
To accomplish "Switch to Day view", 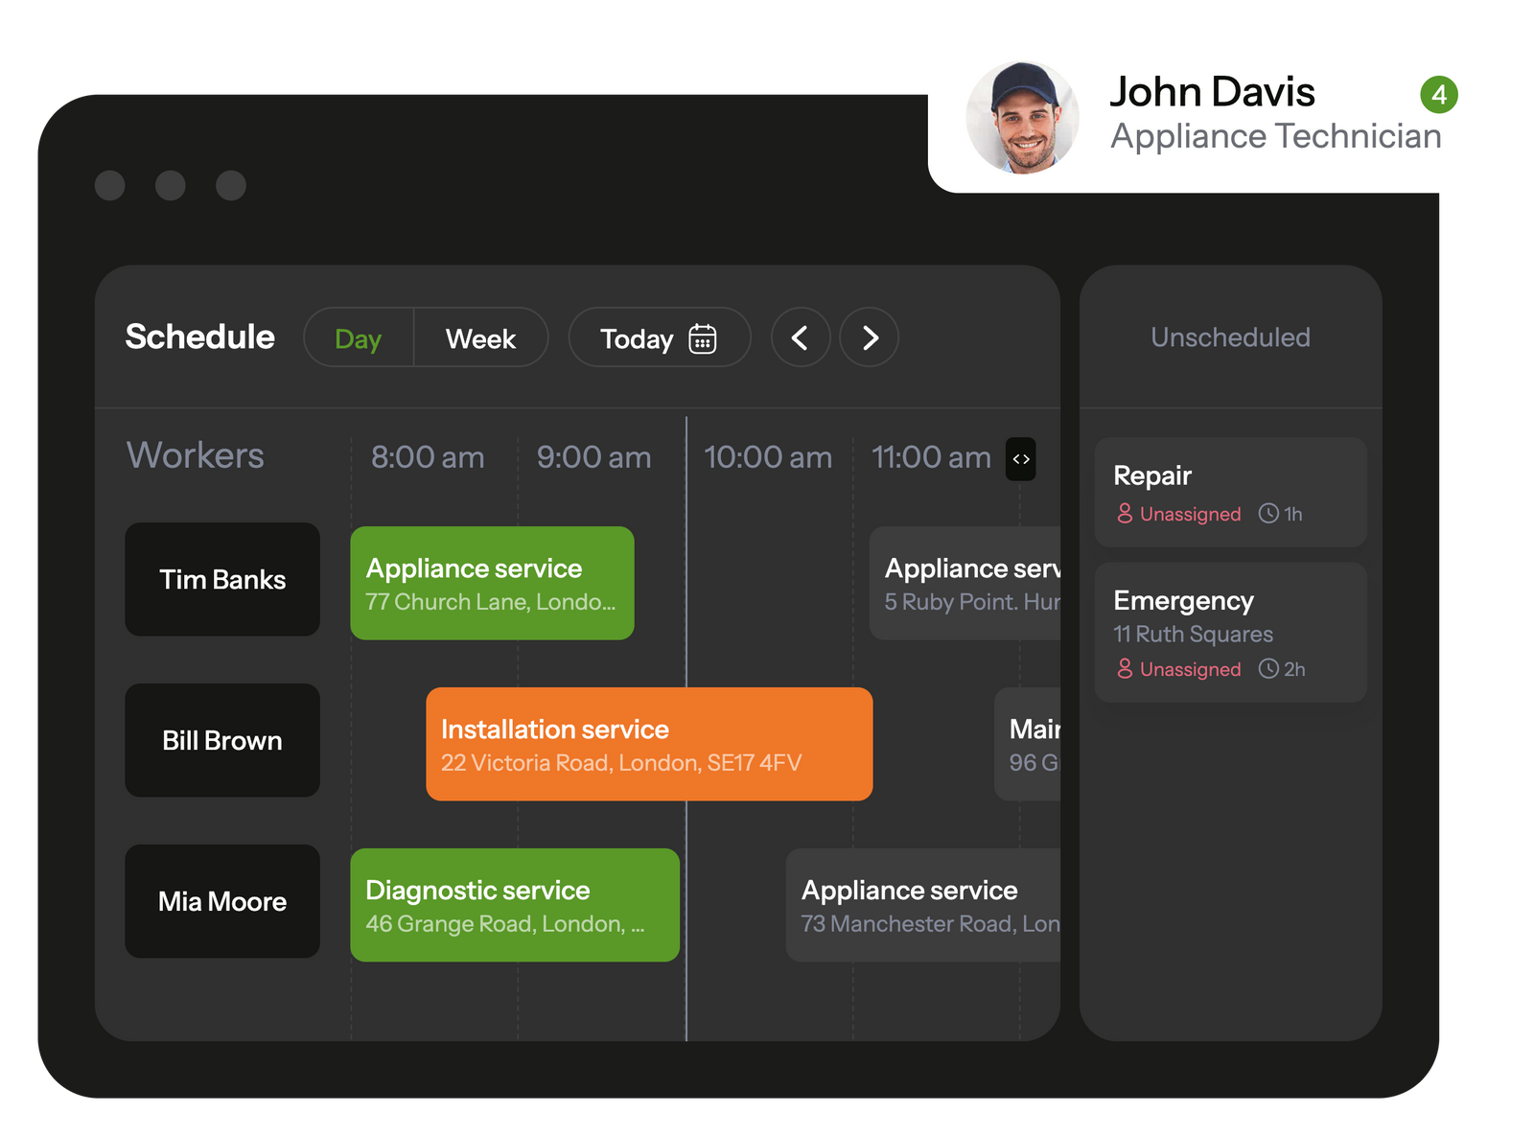I will coord(359,338).
